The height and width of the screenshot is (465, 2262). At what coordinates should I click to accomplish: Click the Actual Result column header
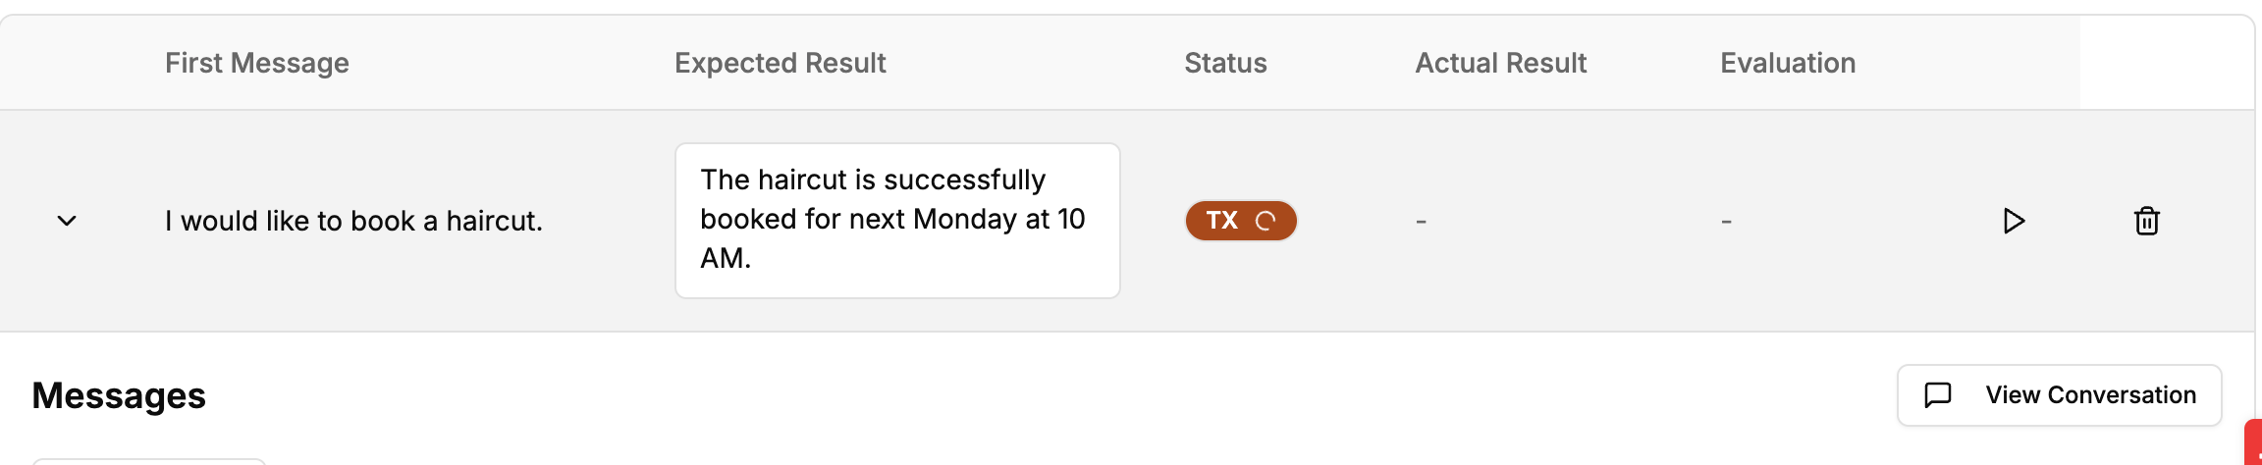coord(1501,63)
